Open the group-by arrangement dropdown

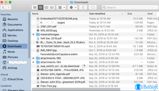pos(61,7)
